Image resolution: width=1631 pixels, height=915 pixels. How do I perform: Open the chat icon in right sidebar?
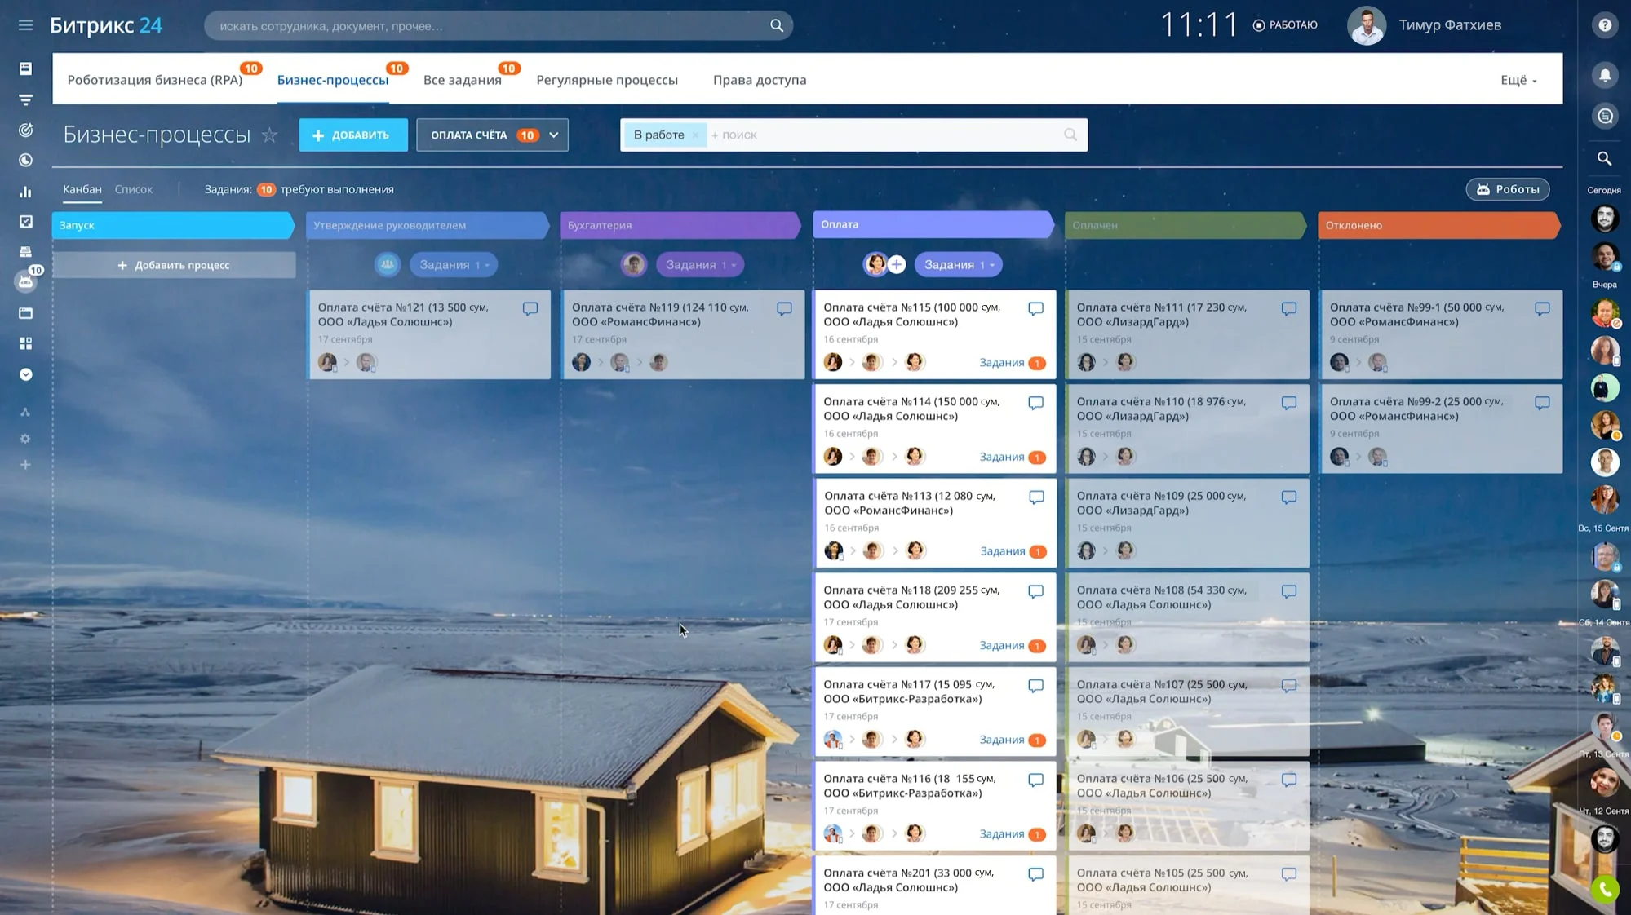(1604, 116)
